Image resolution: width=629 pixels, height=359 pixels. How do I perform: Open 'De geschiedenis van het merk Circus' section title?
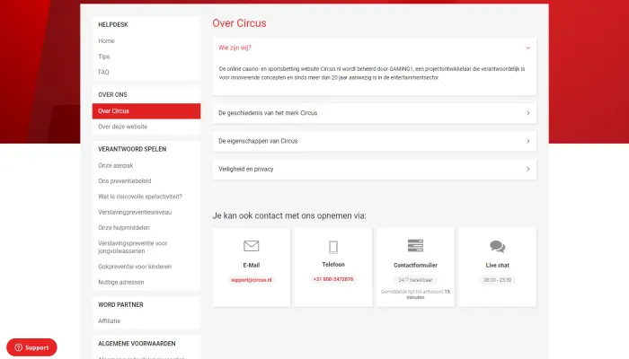(x=268, y=113)
